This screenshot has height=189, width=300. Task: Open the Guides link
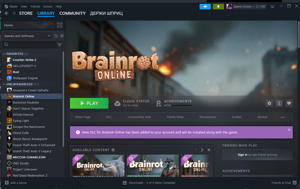237,117
